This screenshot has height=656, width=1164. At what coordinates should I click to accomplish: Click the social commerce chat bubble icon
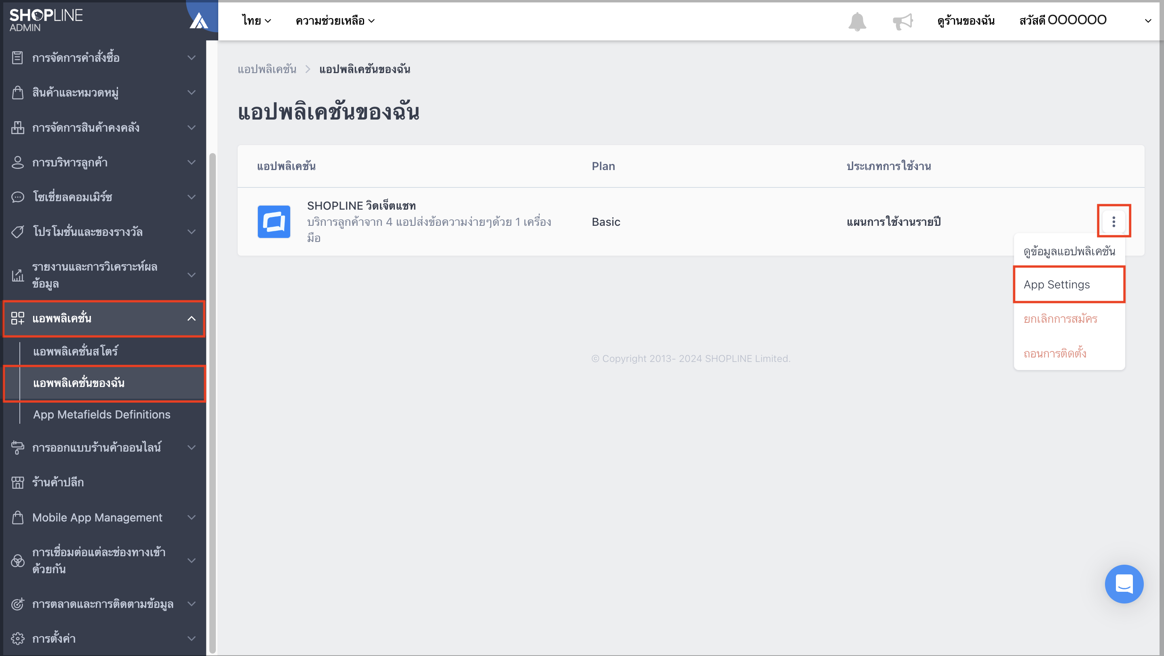tap(17, 197)
